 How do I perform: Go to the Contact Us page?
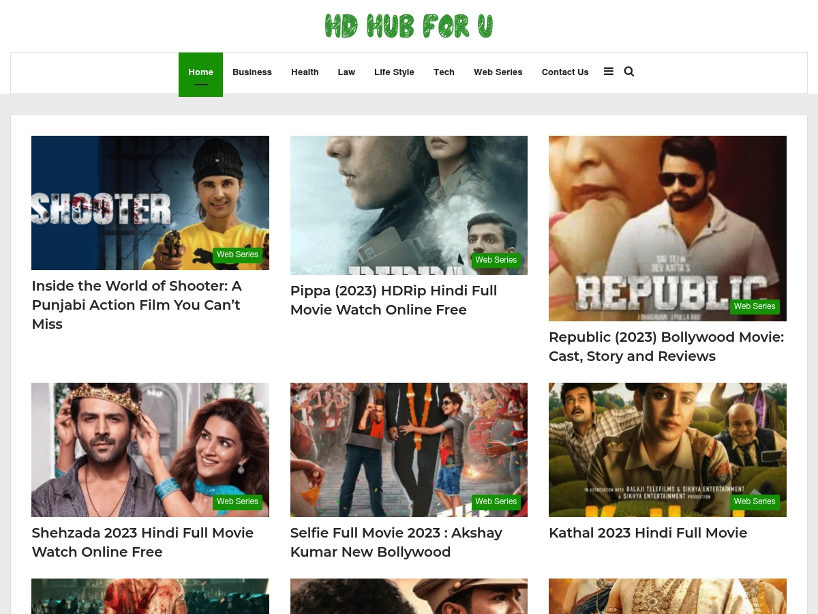(565, 72)
